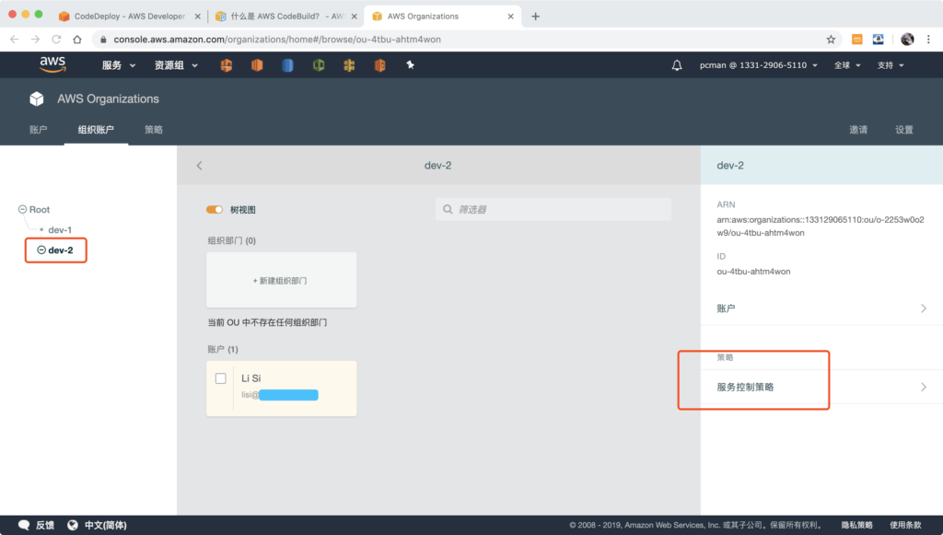The image size is (943, 535).
Task: Click the ID value ou-4tbu-ahtm4won
Action: (753, 272)
